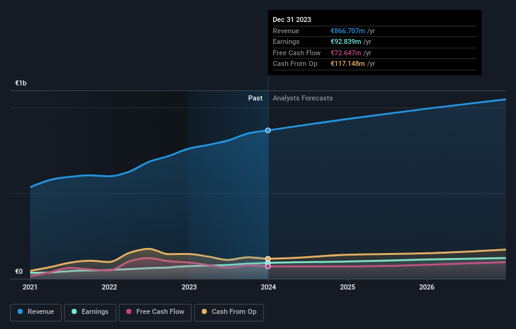Toggle the Earnings legend series
Image resolution: width=516 pixels, height=329 pixels.
coord(90,312)
